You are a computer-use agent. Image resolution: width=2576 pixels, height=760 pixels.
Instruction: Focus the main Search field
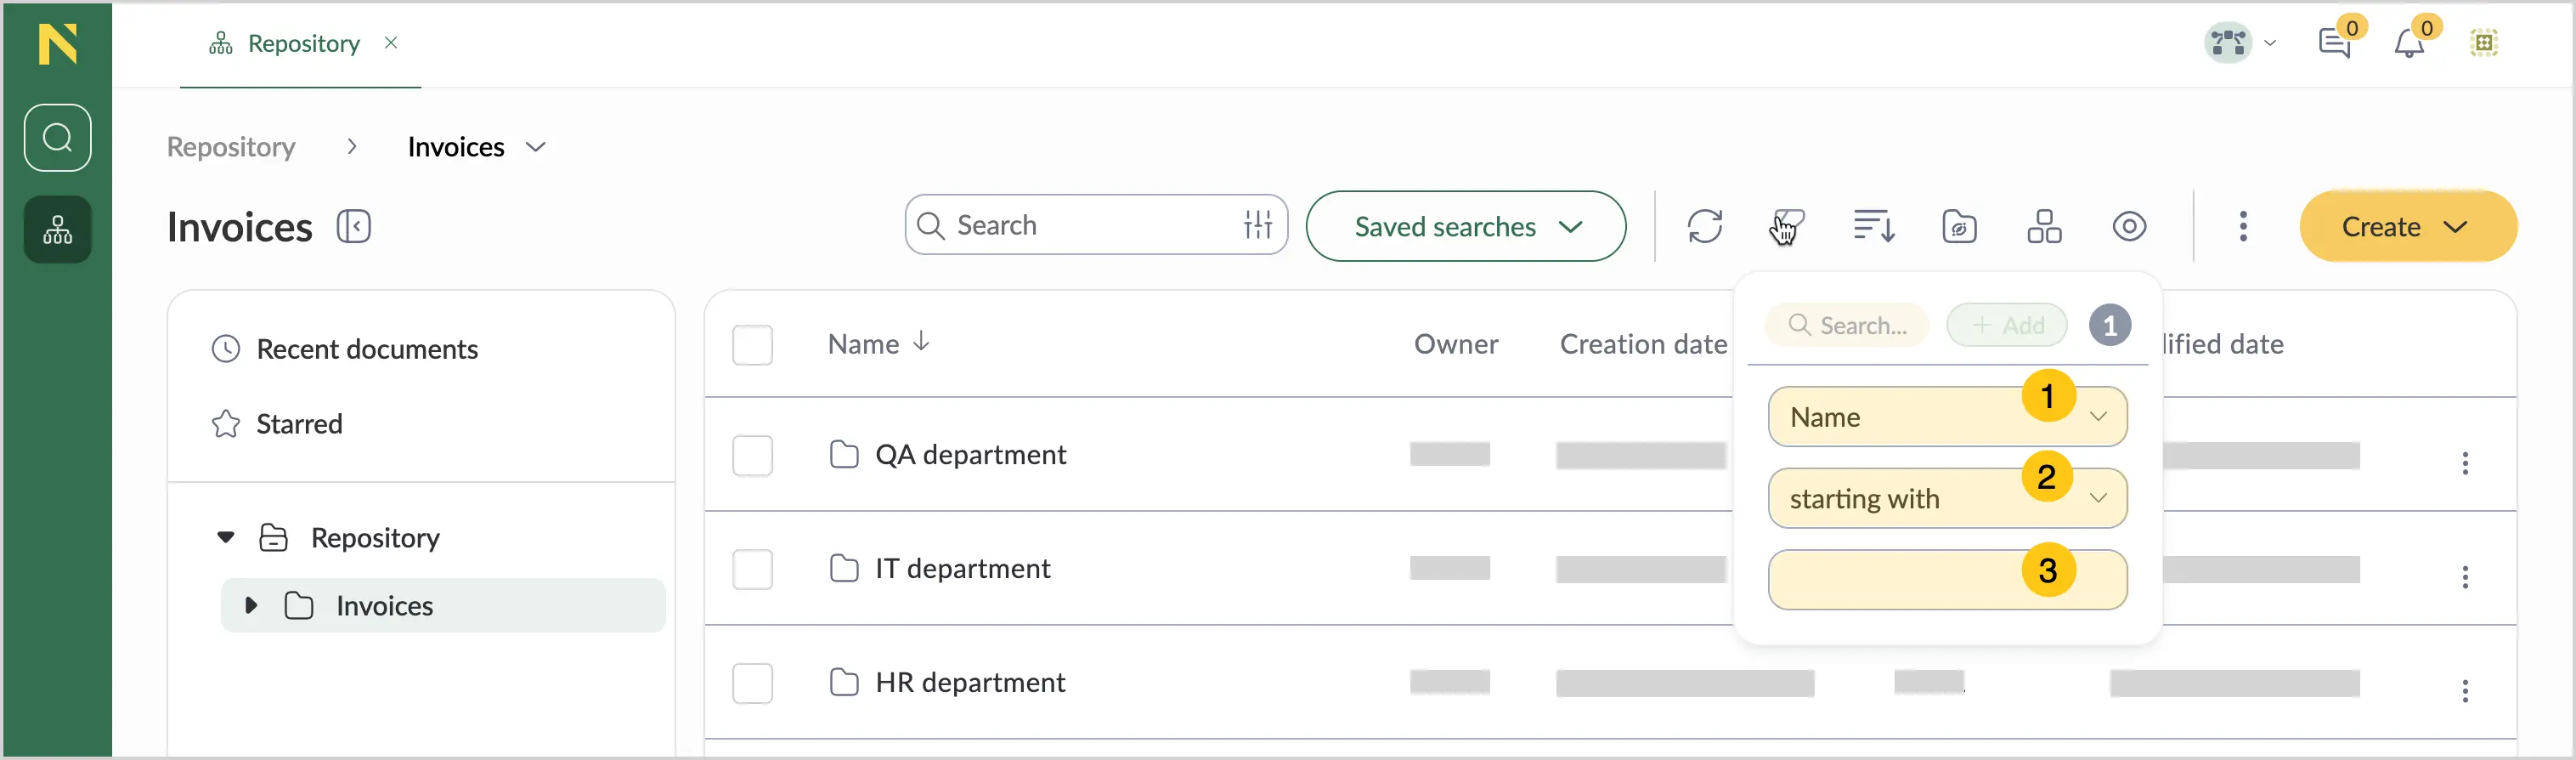tap(1096, 225)
